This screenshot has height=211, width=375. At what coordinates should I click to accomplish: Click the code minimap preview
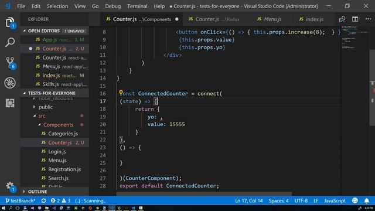click(x=355, y=38)
